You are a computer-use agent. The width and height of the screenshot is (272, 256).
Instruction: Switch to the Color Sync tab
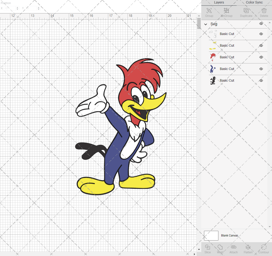(254, 2)
